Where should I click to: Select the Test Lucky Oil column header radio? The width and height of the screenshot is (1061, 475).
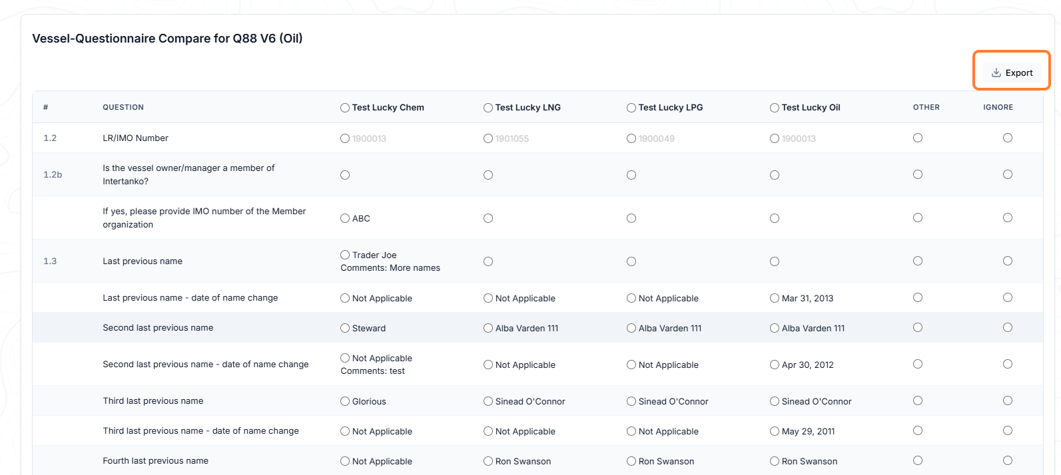(775, 108)
